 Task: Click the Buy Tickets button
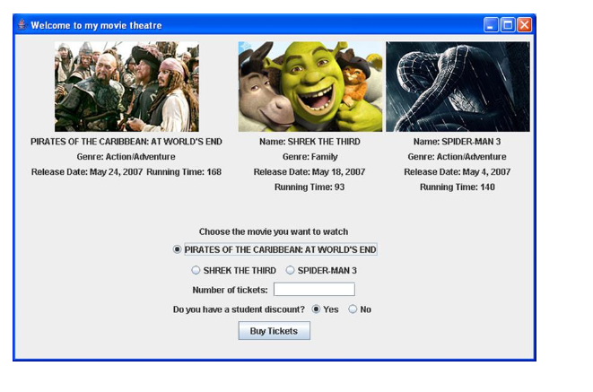click(275, 331)
